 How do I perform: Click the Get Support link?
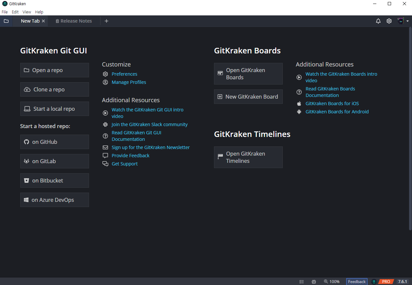click(125, 164)
